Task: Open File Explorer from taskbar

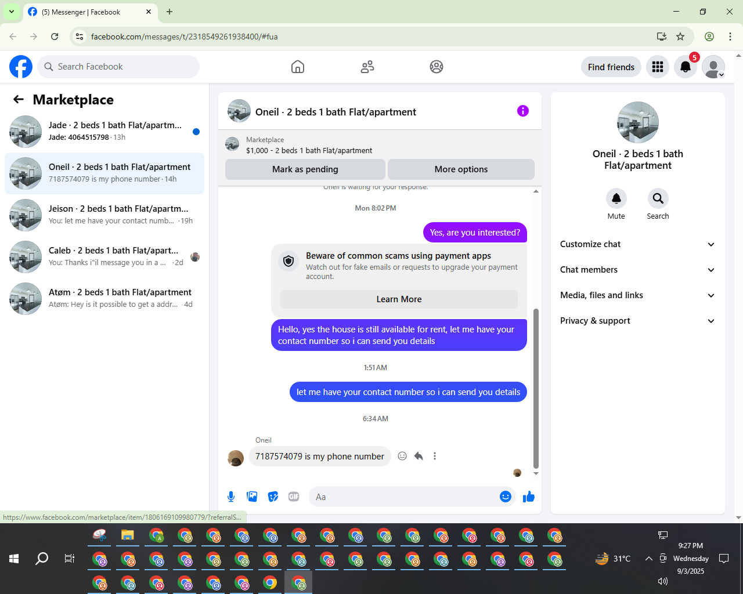Action: [x=128, y=535]
